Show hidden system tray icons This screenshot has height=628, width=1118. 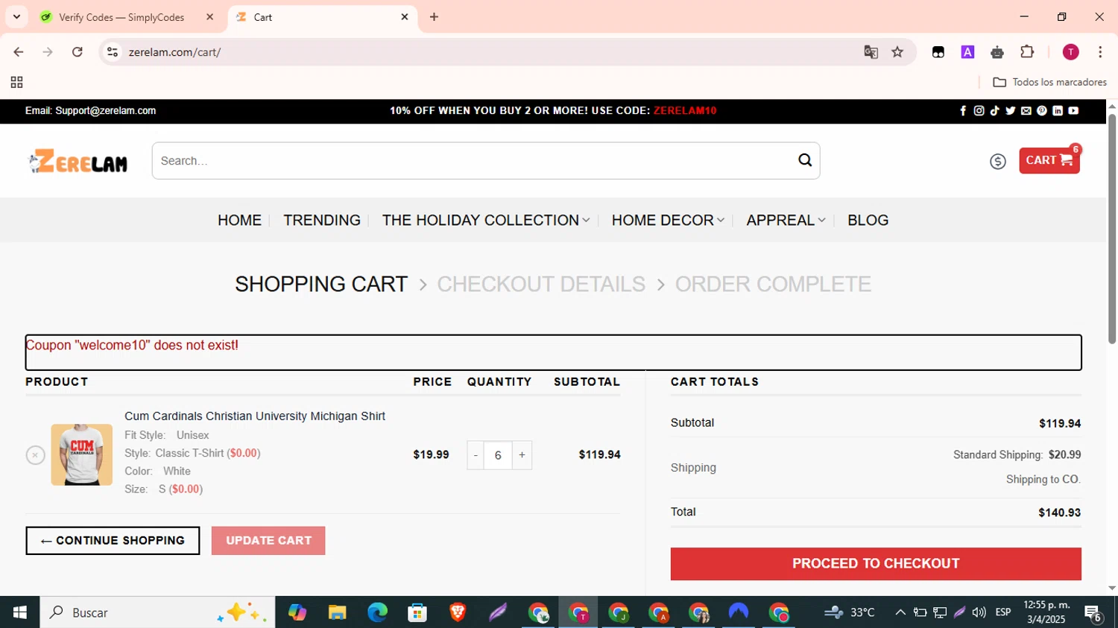pyautogui.click(x=900, y=612)
